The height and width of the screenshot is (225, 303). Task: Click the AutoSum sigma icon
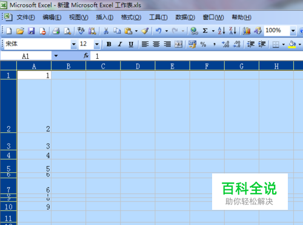tap(205, 31)
